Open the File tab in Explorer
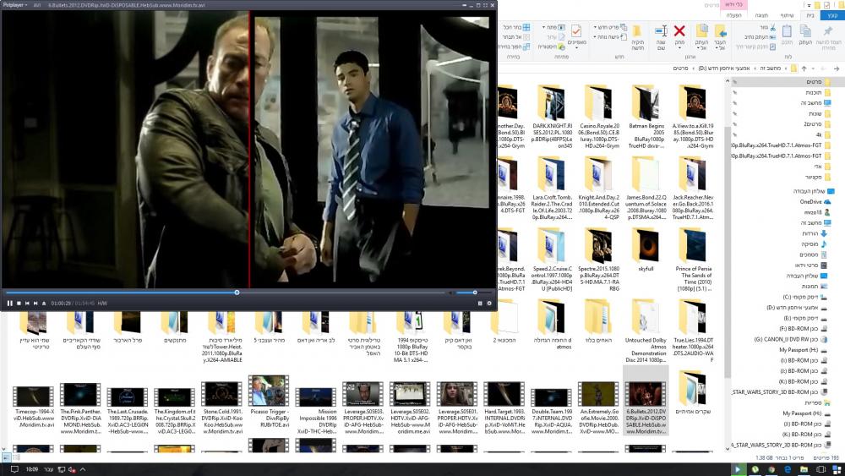Image resolution: width=845 pixels, height=476 pixels. click(832, 15)
